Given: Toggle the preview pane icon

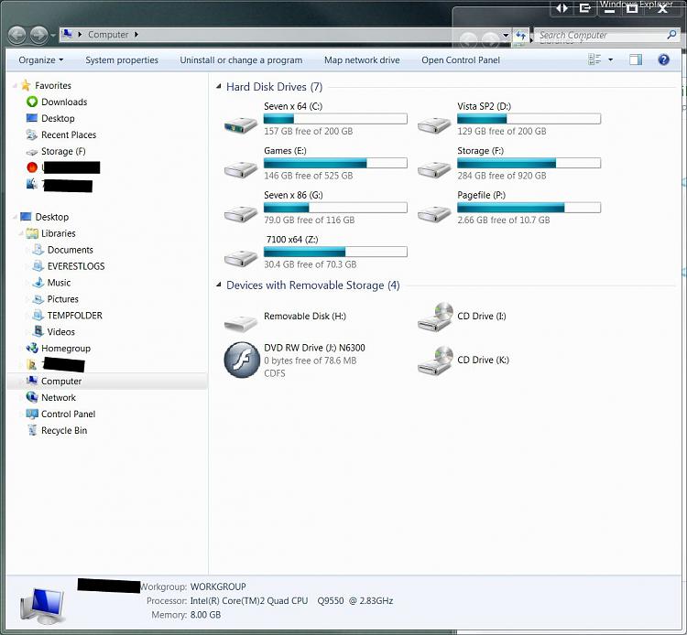Looking at the screenshot, I should point(636,59).
